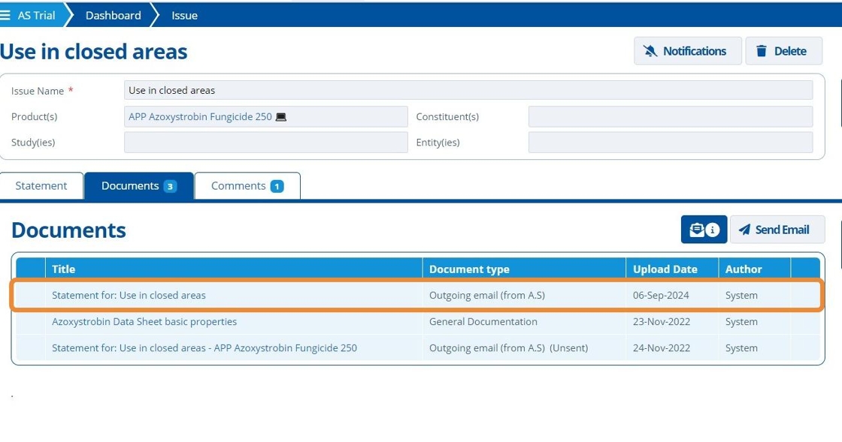Click the paper plane Send Email icon
This screenshot has width=842, height=442.
pyautogui.click(x=744, y=230)
